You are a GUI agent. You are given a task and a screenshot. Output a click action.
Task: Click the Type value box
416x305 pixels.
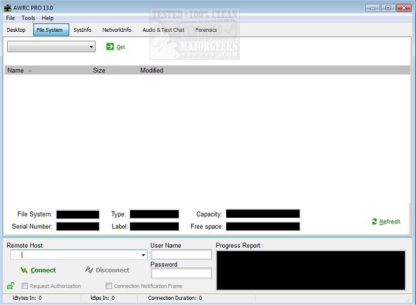coord(154,214)
